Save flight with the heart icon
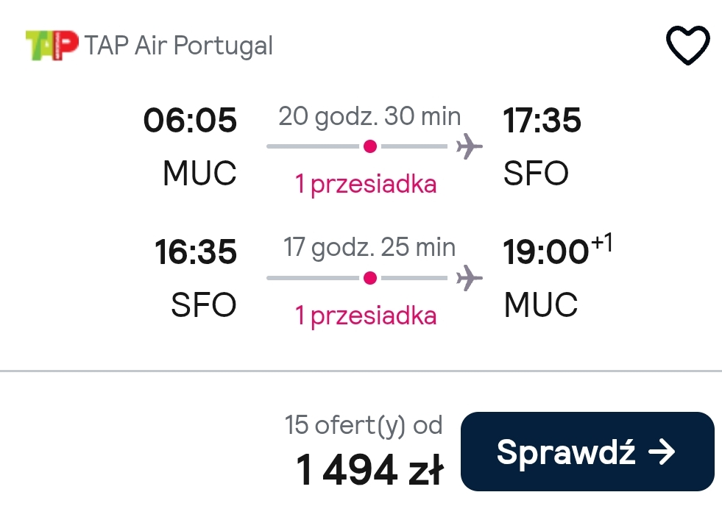The height and width of the screenshot is (506, 722). click(688, 45)
